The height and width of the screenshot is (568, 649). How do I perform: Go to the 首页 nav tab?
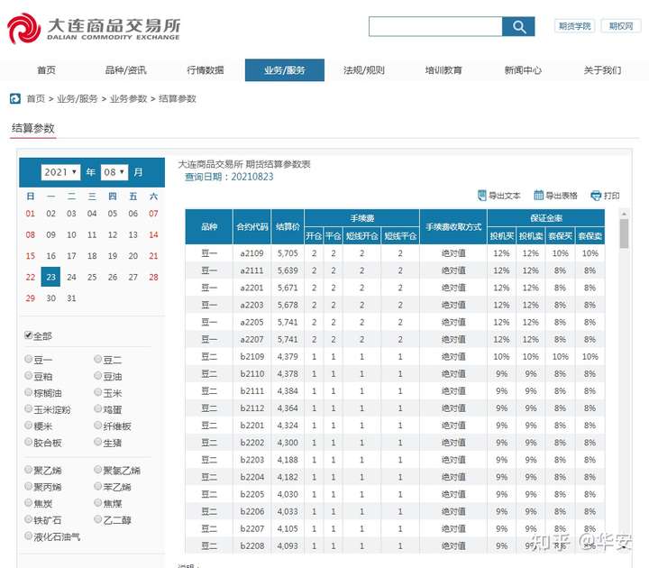(x=46, y=70)
